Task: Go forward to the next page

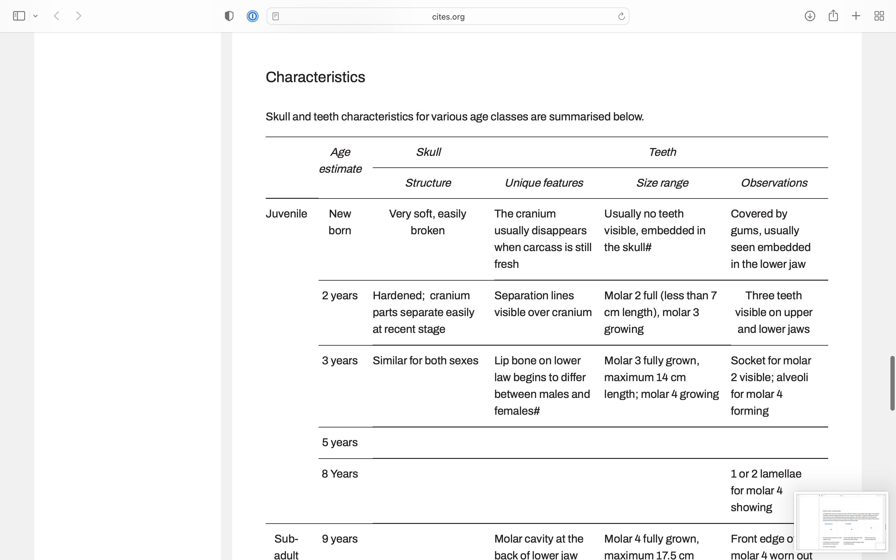Action: click(x=78, y=16)
